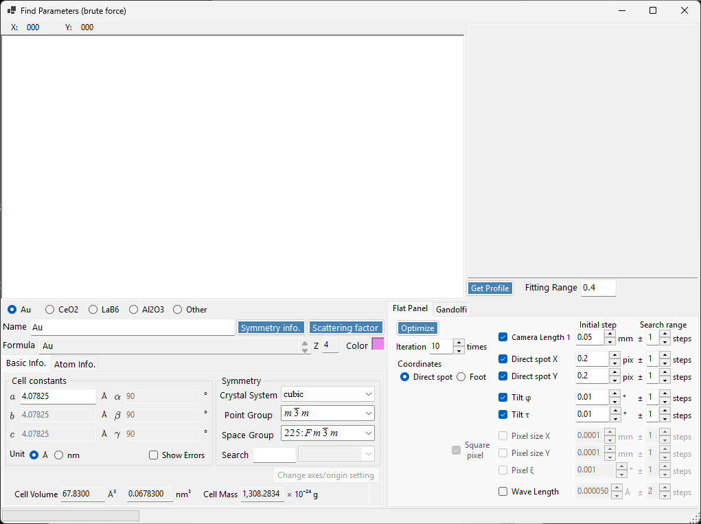
Task: Select the Foot coordinates radio button
Action: tap(461, 377)
